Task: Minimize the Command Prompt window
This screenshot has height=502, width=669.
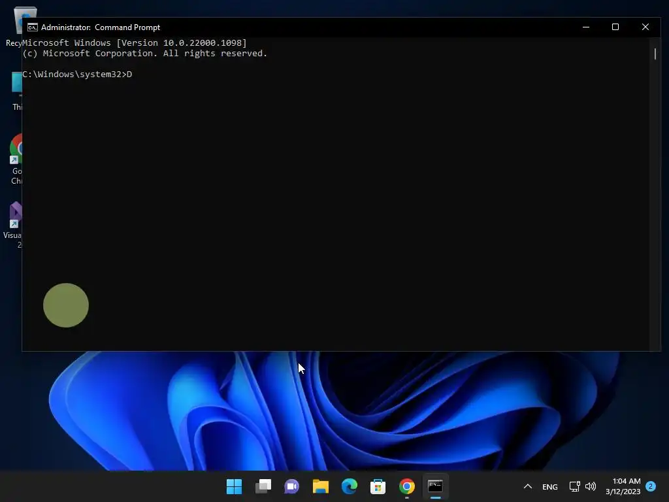Action: point(586,27)
